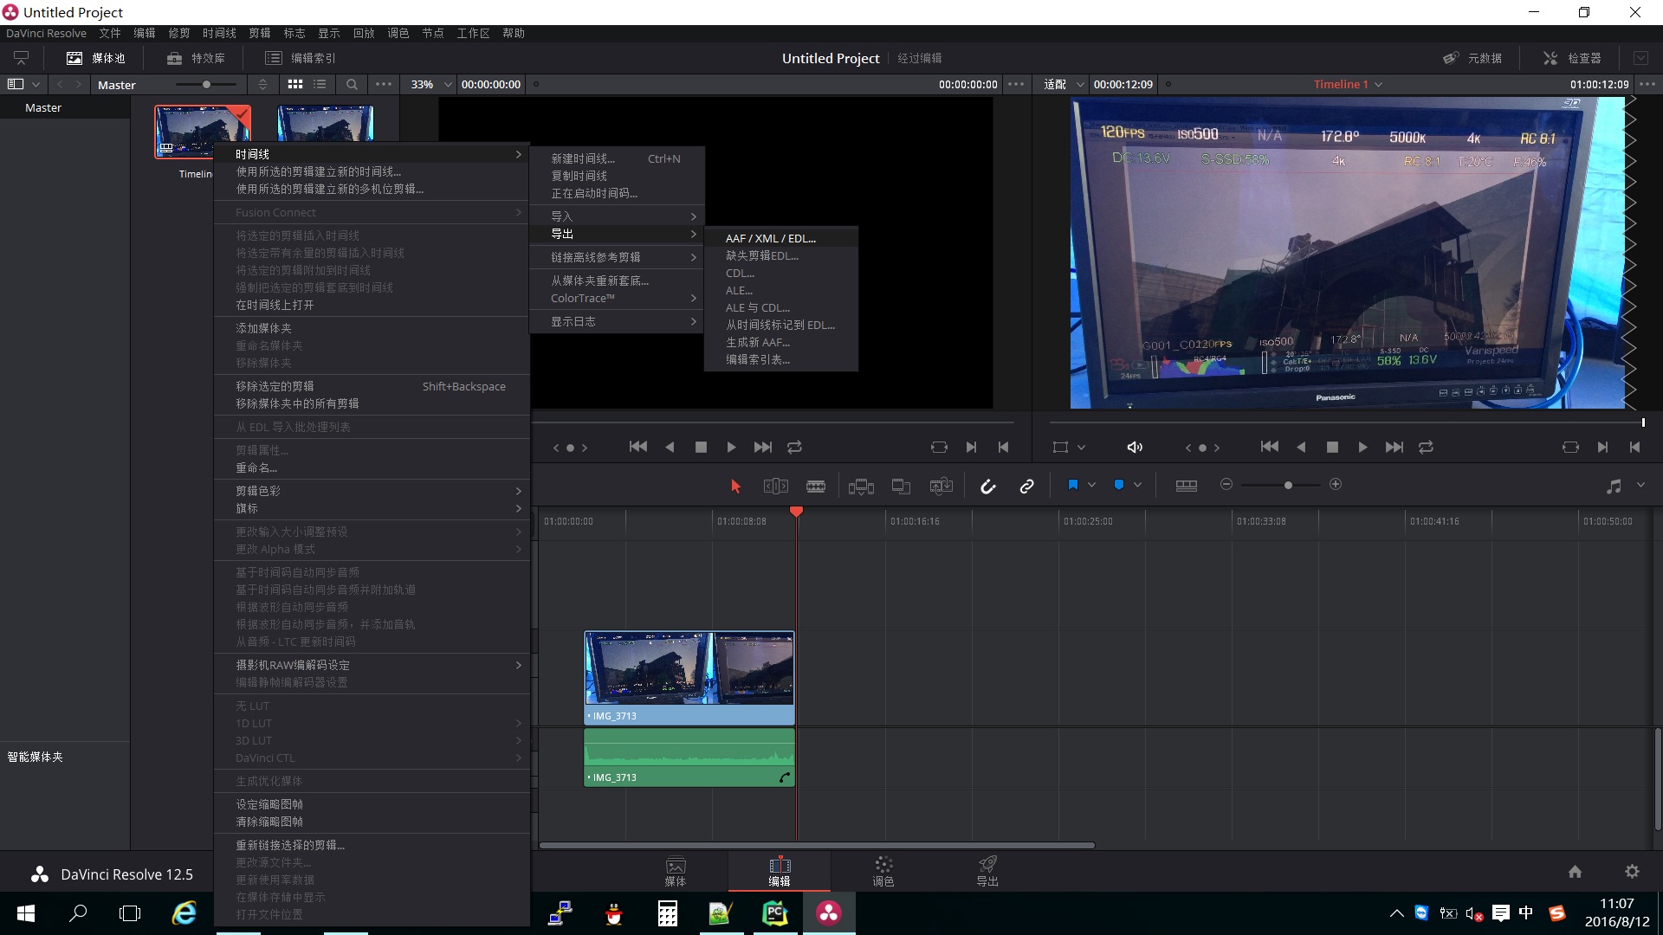Open the 特效库 effects library panel

(x=197, y=58)
